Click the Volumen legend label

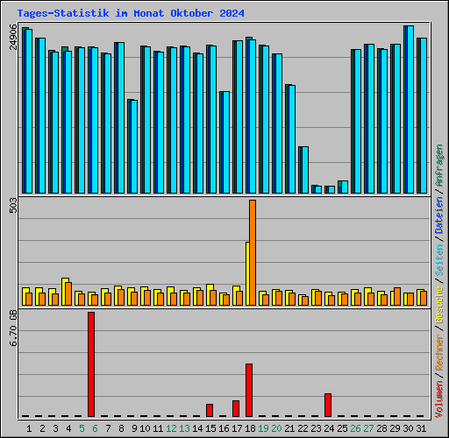click(439, 399)
